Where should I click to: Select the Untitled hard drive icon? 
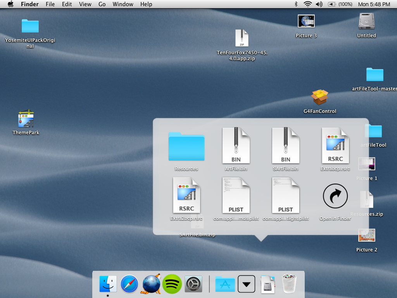click(367, 21)
